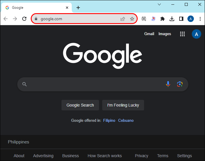Viewport: 205px width, 161px height.
Task: Open the Extensions puzzle piece menu
Action: click(x=163, y=19)
